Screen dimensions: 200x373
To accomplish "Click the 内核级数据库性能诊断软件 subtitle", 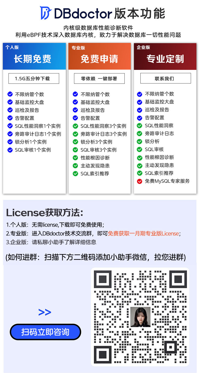I will click(98, 28).
